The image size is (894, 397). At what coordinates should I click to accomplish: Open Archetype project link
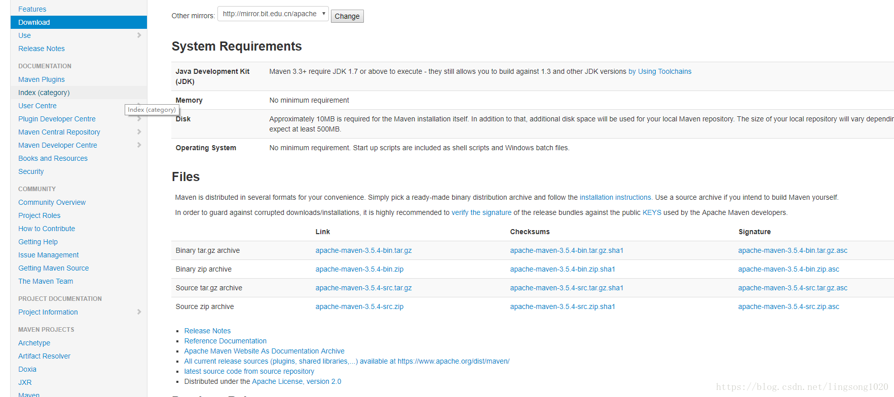(x=34, y=343)
